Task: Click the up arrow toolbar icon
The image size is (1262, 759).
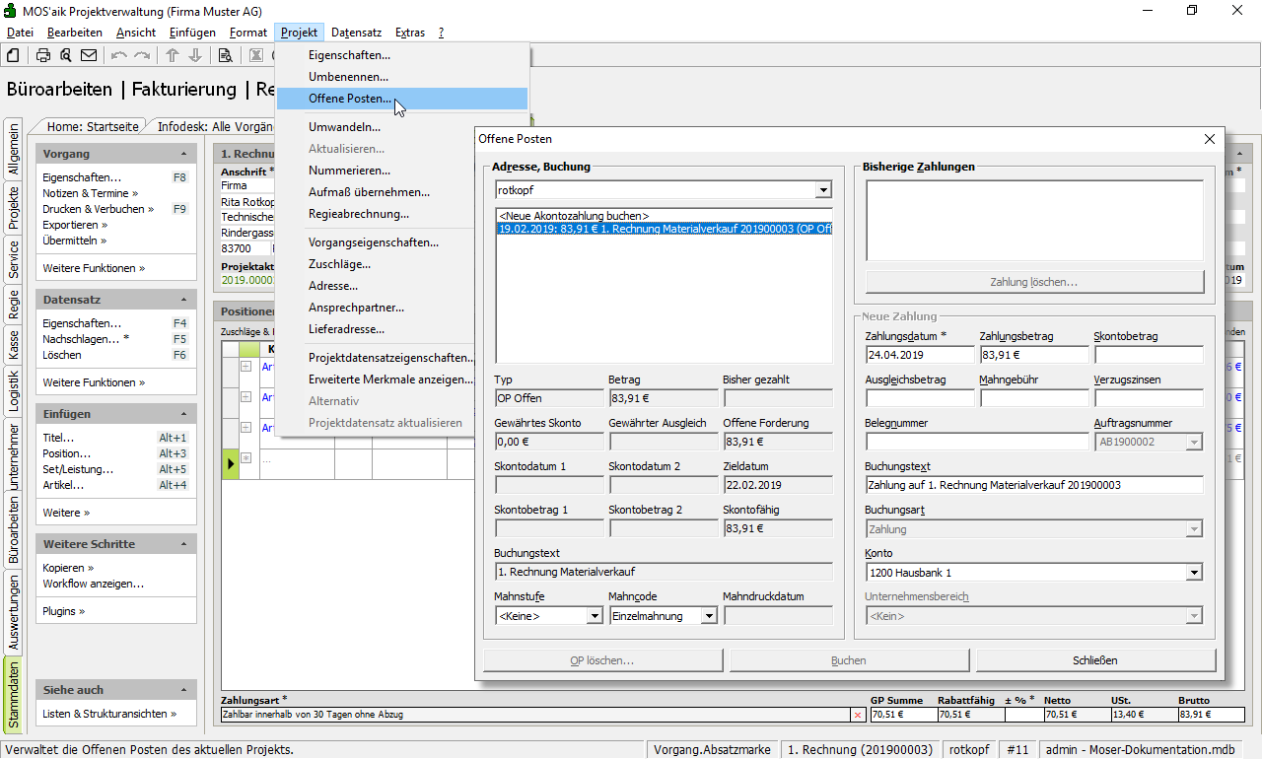Action: tap(173, 55)
